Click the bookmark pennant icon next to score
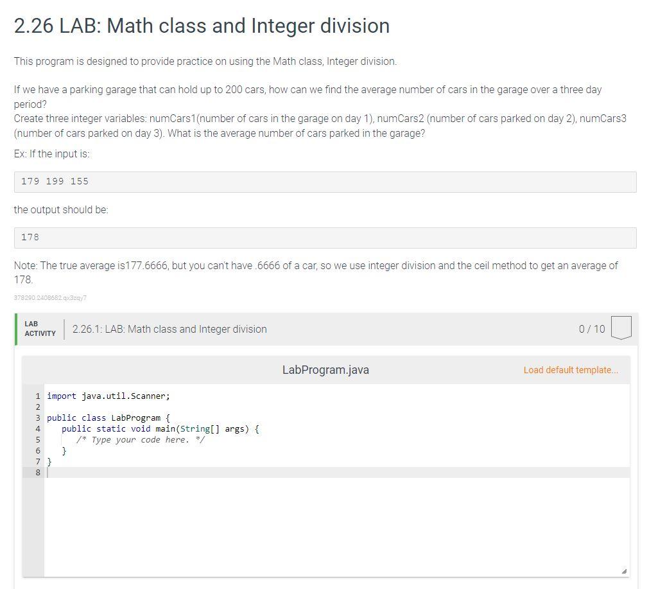Viewport: 649px width, 589px height. [x=621, y=328]
